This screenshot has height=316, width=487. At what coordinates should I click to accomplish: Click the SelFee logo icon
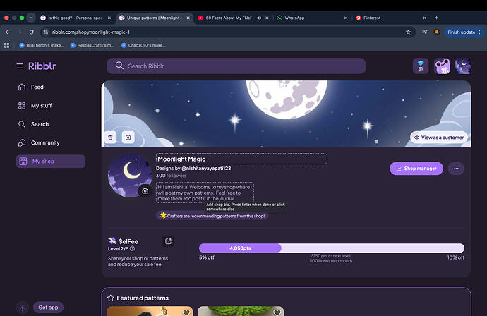[x=112, y=241]
